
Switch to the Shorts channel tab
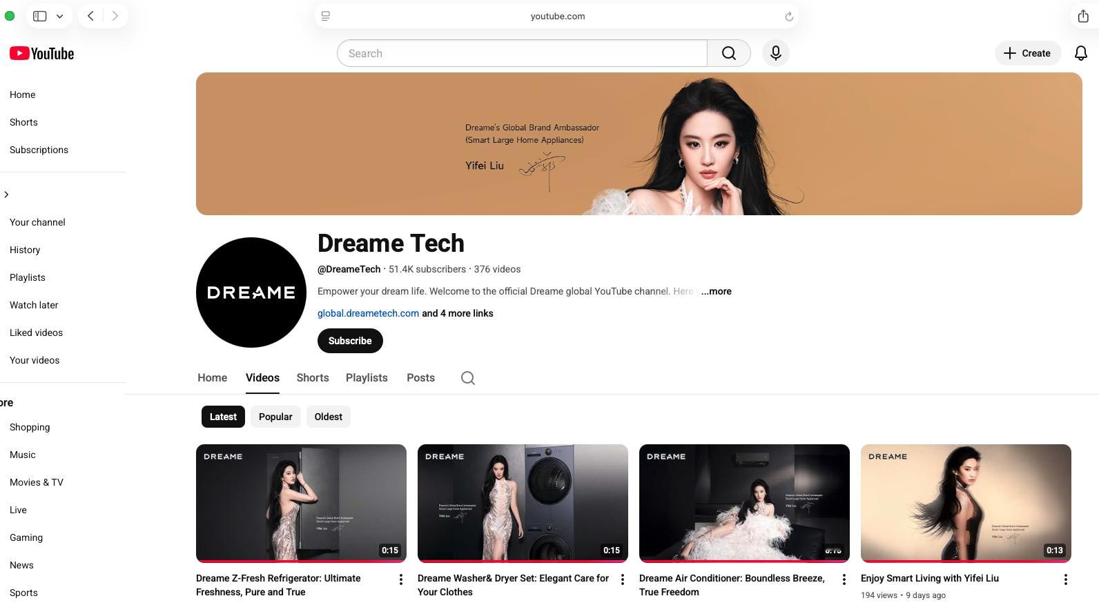313,378
